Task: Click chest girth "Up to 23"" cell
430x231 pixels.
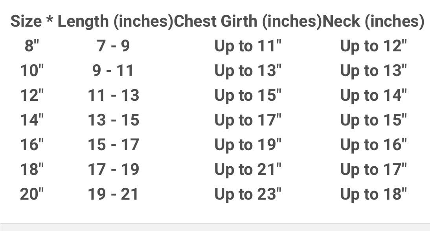Action: 248,194
